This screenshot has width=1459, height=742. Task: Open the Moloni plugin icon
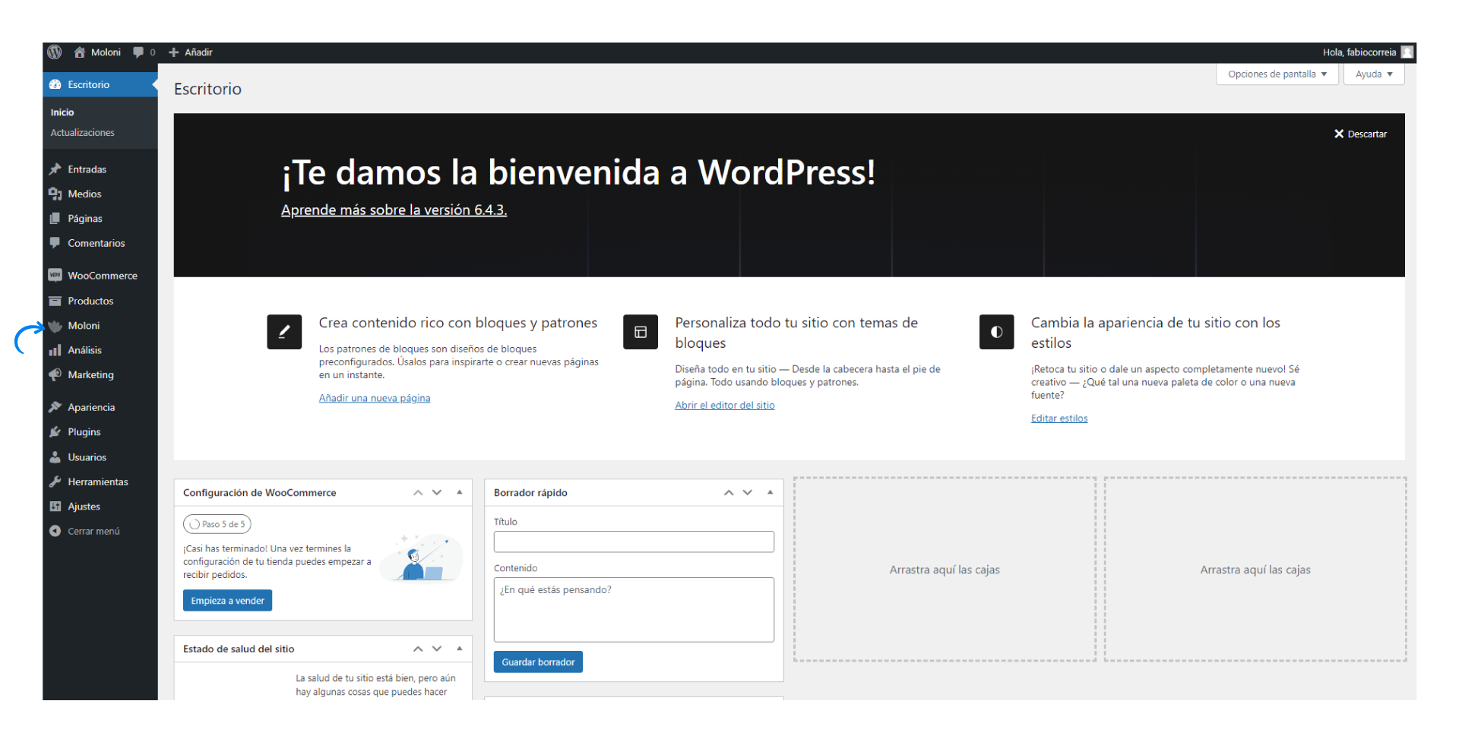(x=55, y=325)
